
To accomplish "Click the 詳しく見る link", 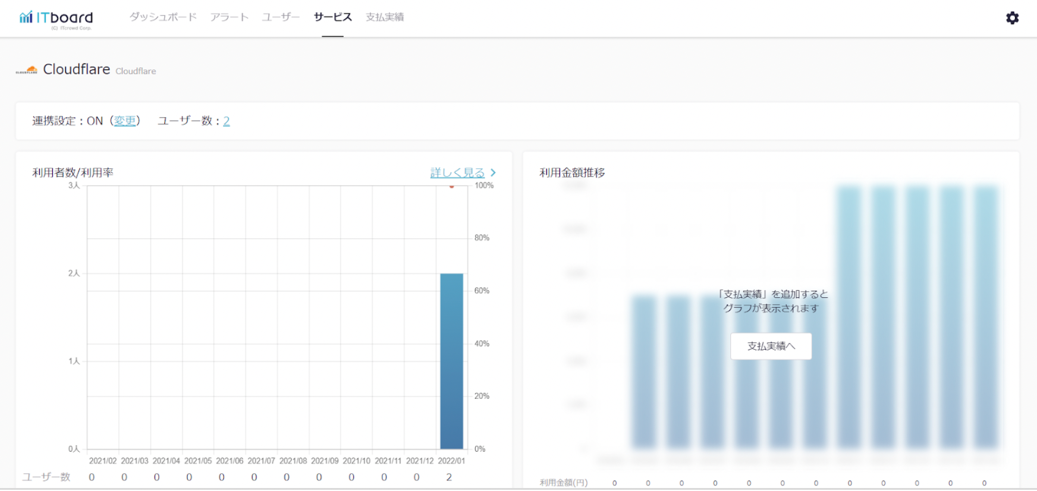I will [457, 172].
